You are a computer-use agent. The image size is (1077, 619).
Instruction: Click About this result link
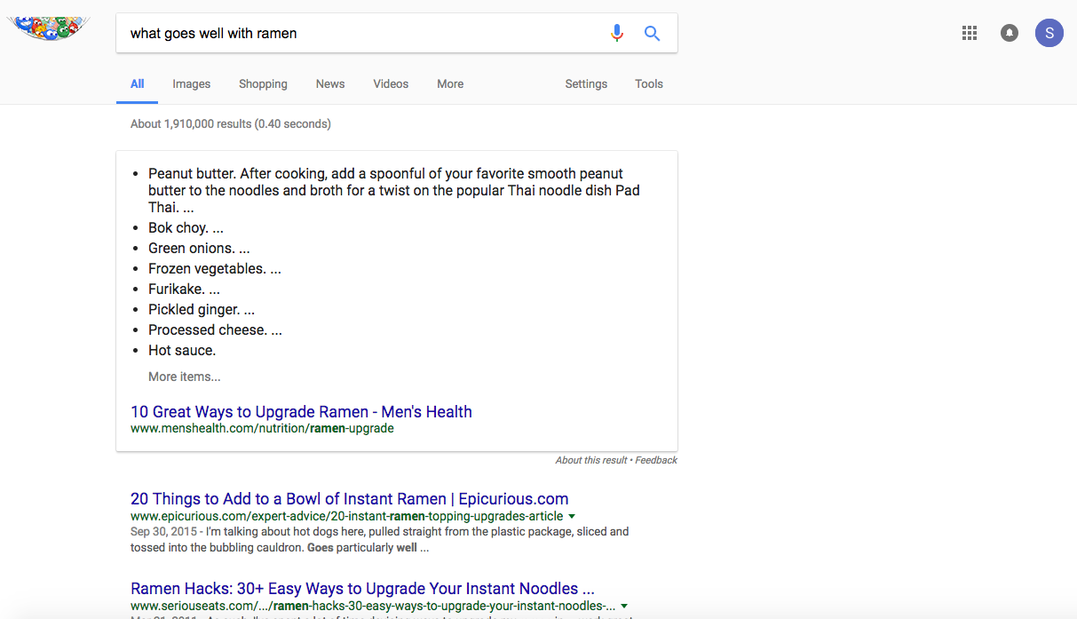click(x=591, y=460)
